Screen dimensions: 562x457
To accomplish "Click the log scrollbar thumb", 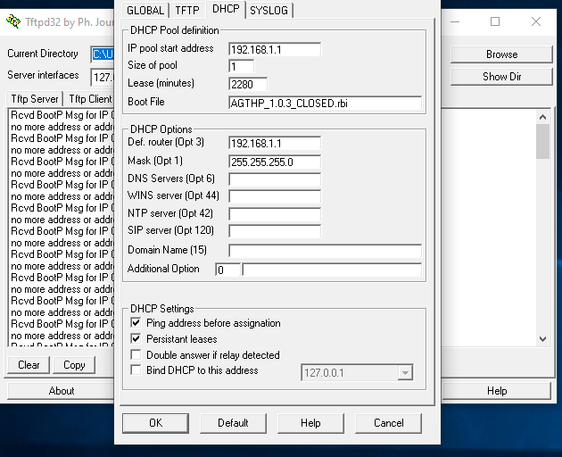I will tap(542, 141).
